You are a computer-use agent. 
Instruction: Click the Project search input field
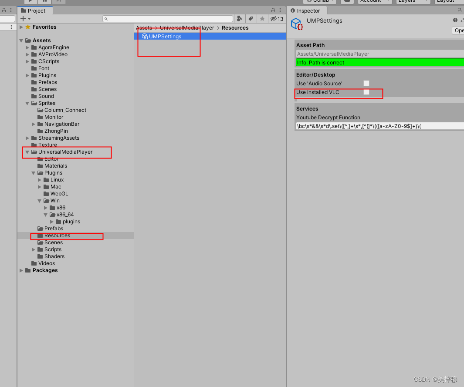coord(168,19)
